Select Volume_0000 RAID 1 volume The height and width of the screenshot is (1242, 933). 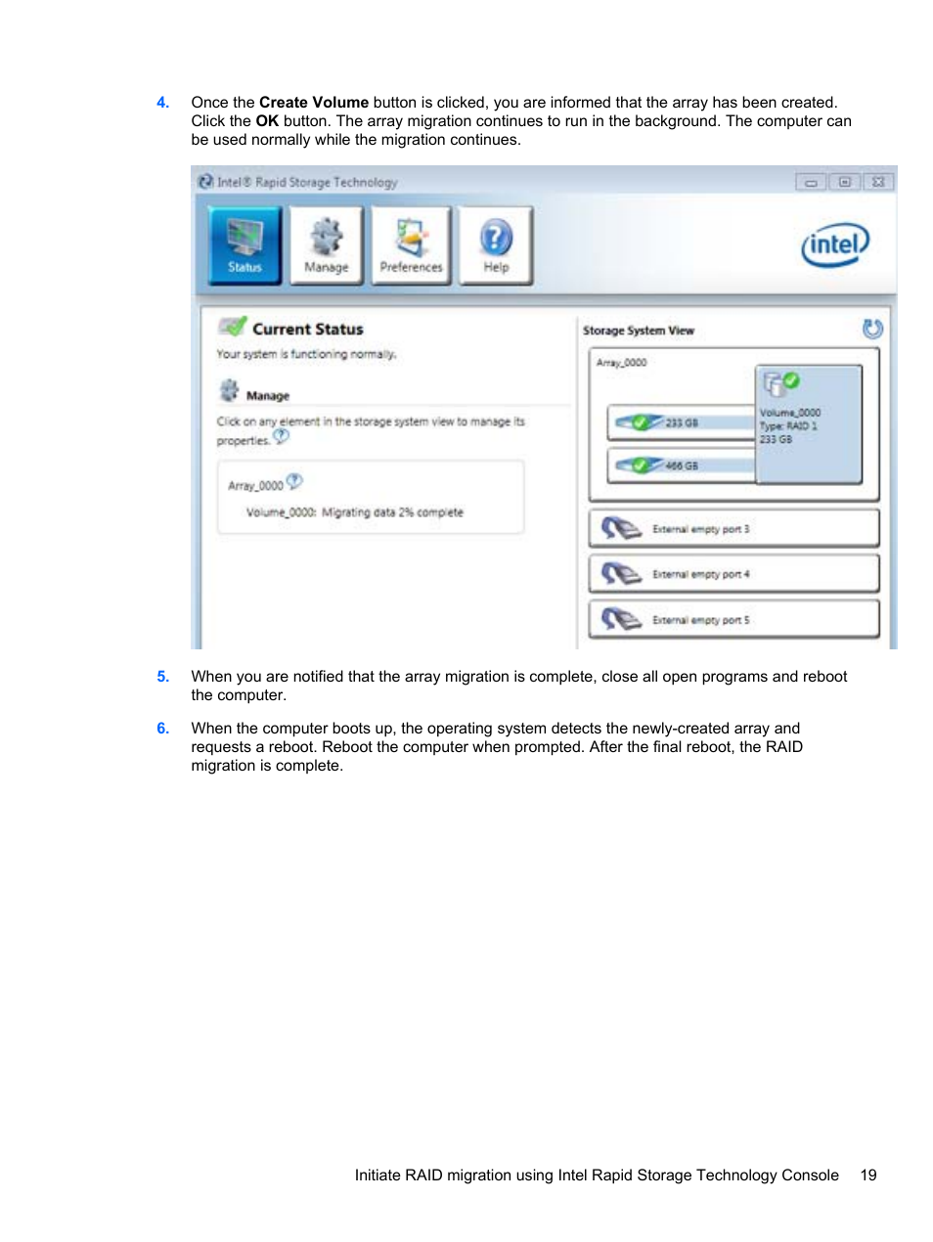coord(809,424)
